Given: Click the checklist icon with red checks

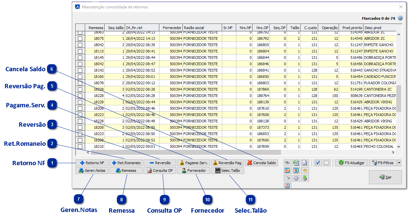Looking at the screenshot, I should [x=287, y=186].
